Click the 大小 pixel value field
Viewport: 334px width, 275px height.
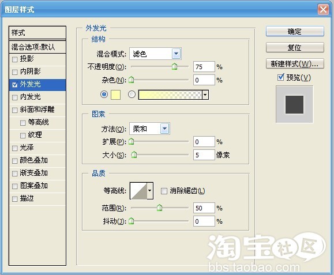tap(204, 155)
